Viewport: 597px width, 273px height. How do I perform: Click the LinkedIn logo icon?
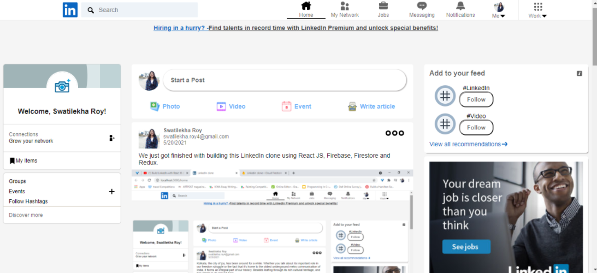[x=70, y=10]
